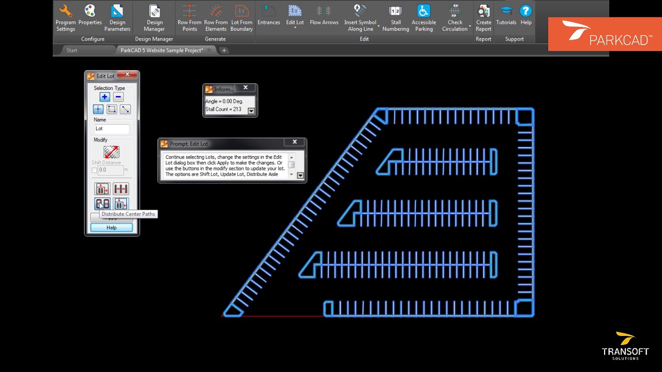Image resolution: width=662 pixels, height=372 pixels.
Task: Click the Lot Name input field
Action: click(x=112, y=129)
